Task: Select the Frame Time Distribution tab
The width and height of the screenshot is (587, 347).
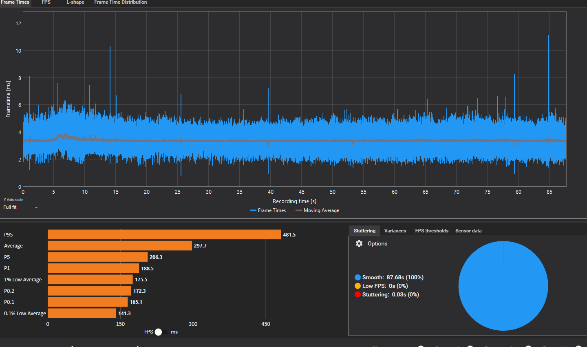Action: [x=121, y=2]
